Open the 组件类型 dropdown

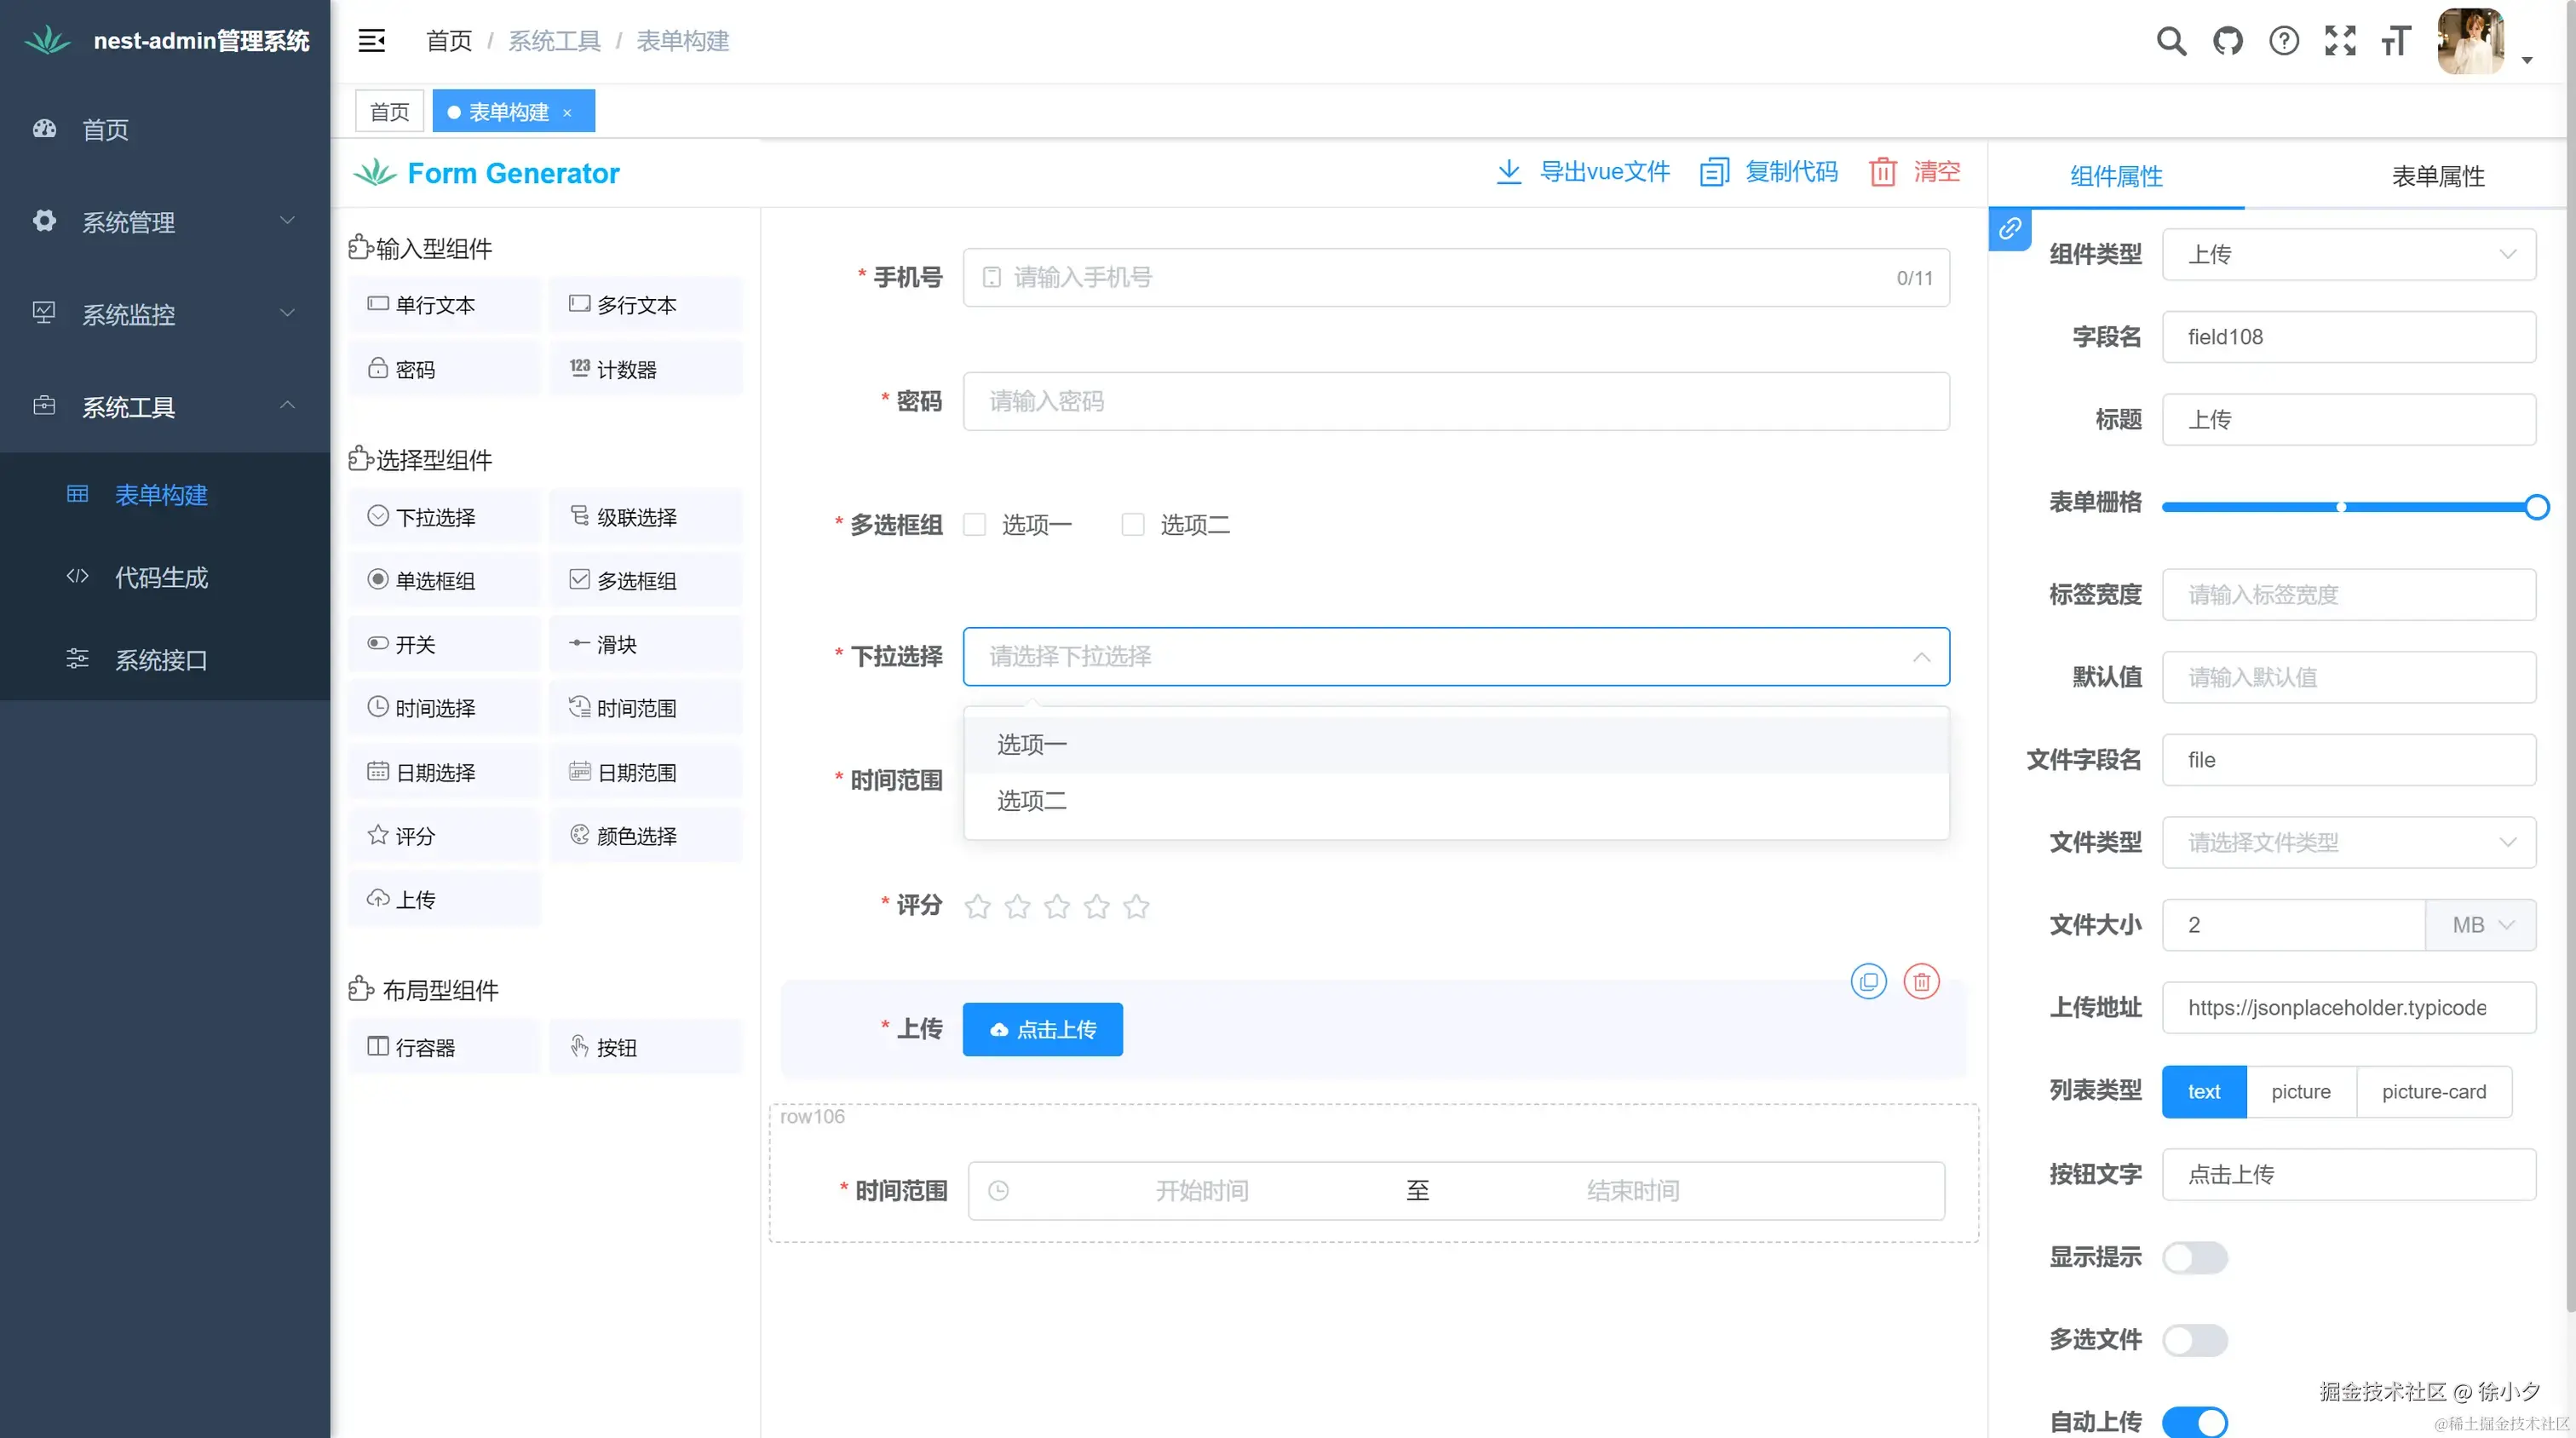point(2348,254)
